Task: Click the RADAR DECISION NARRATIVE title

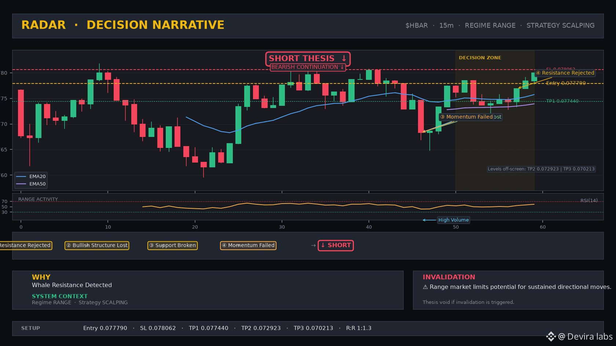Action: (123, 25)
